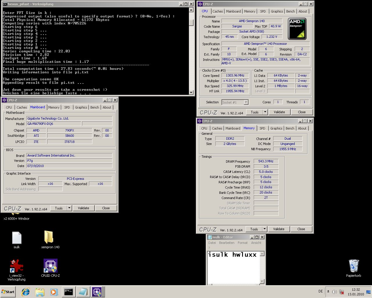Click scroll up arrow in console window
The image size is (372, 298).
point(191,10)
